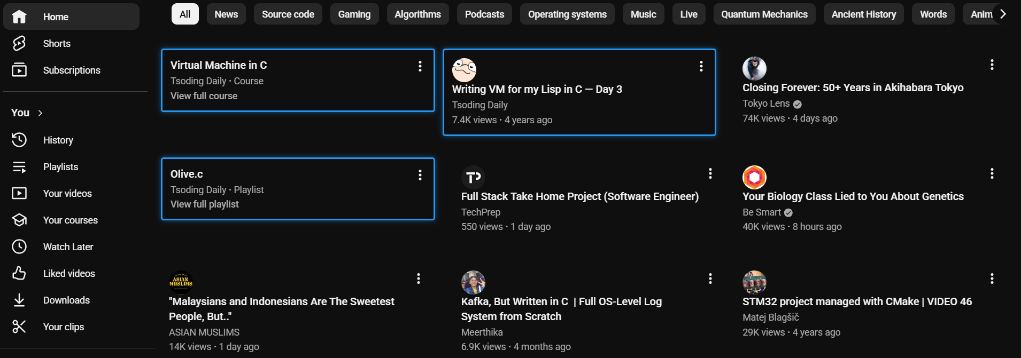This screenshot has width=1021, height=358.
Task: Click the Subscriptions icon
Action: 19,70
